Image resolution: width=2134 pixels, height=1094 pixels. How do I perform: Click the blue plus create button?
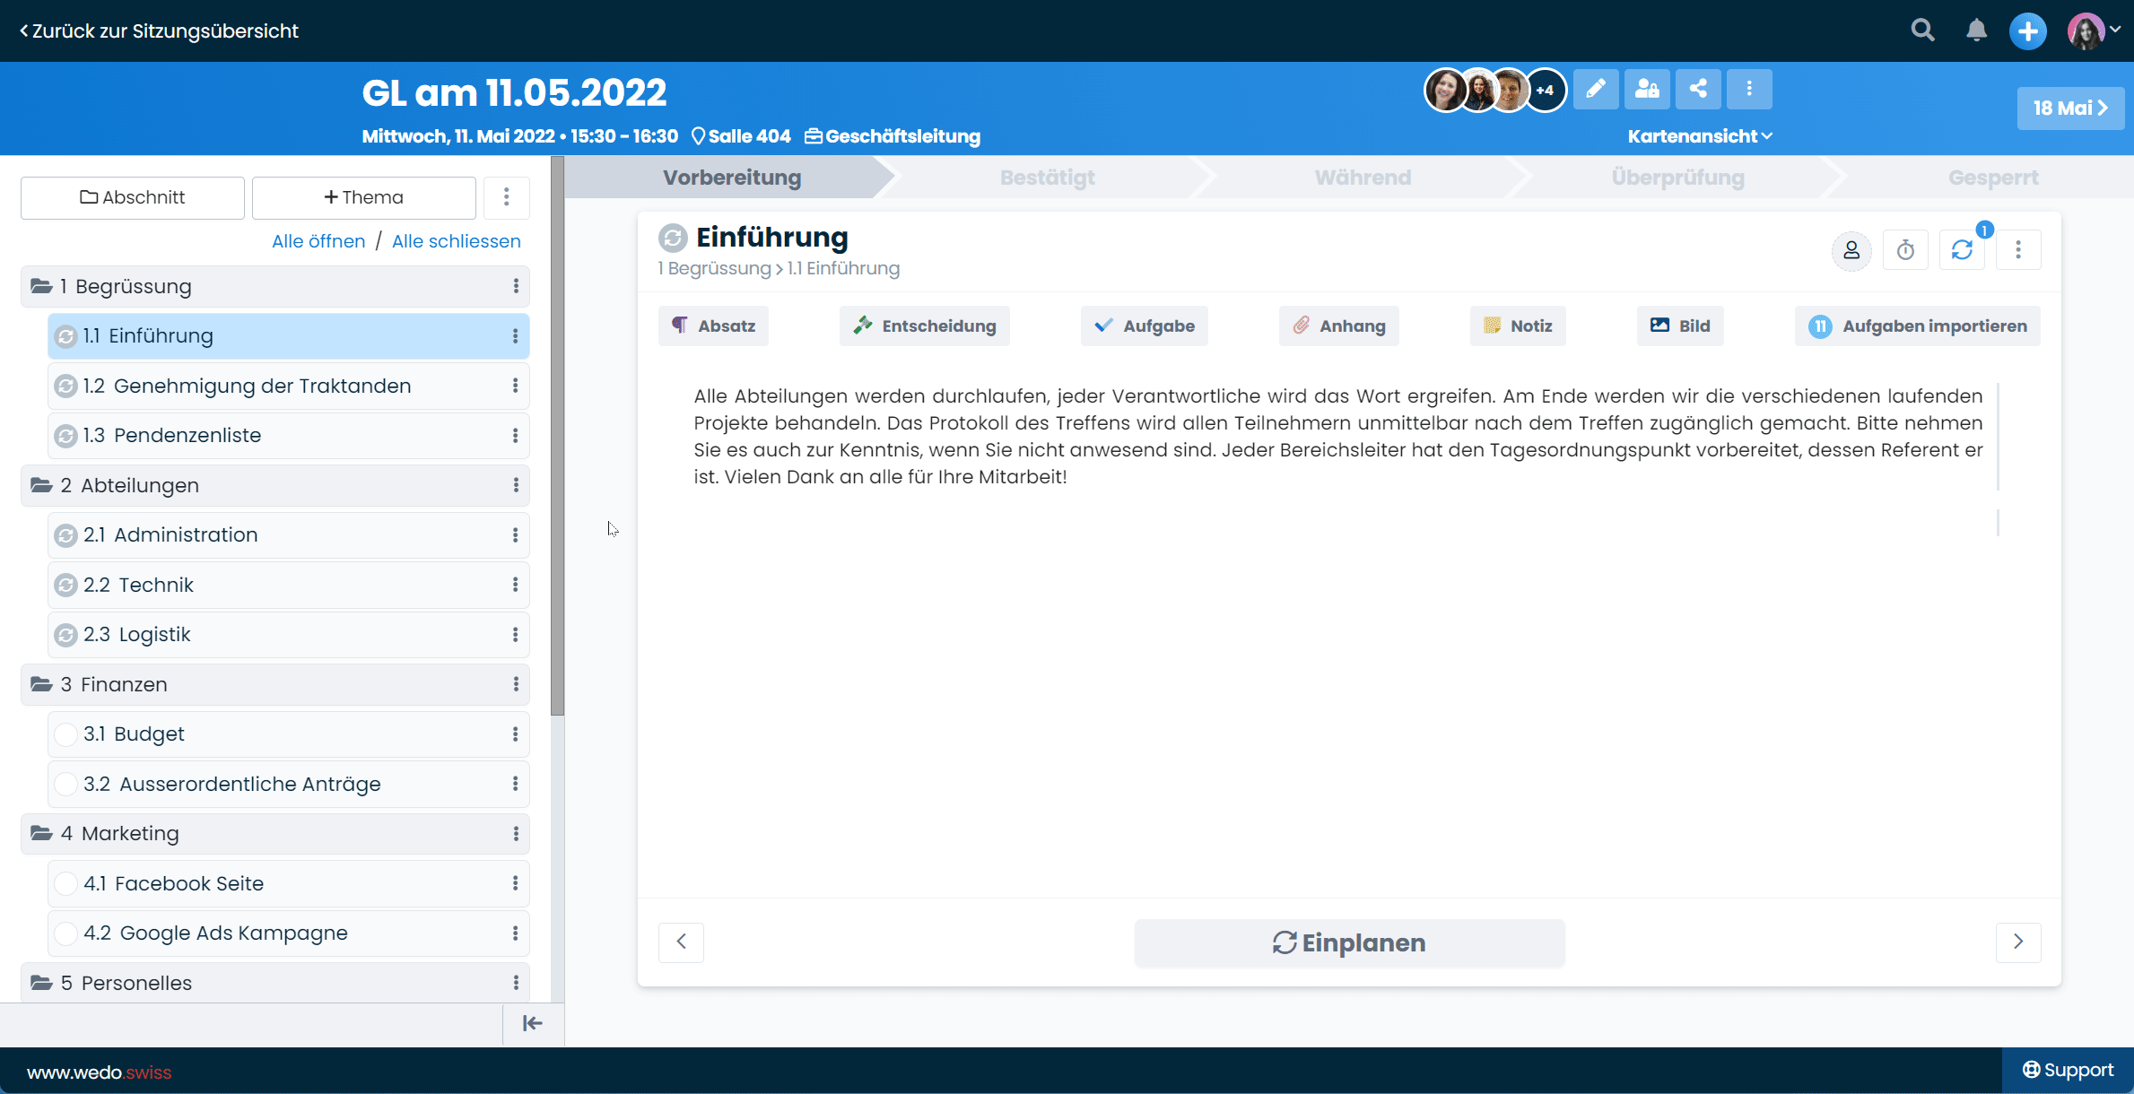click(x=2027, y=30)
